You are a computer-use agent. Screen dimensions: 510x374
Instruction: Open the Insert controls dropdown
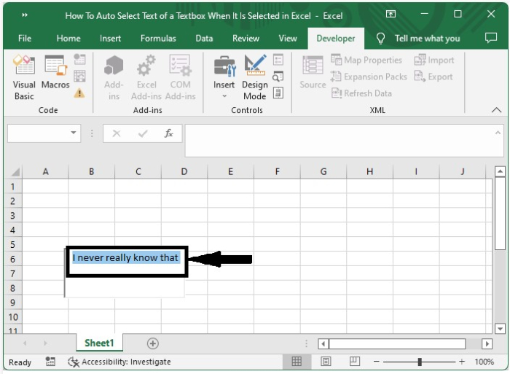[x=224, y=77]
